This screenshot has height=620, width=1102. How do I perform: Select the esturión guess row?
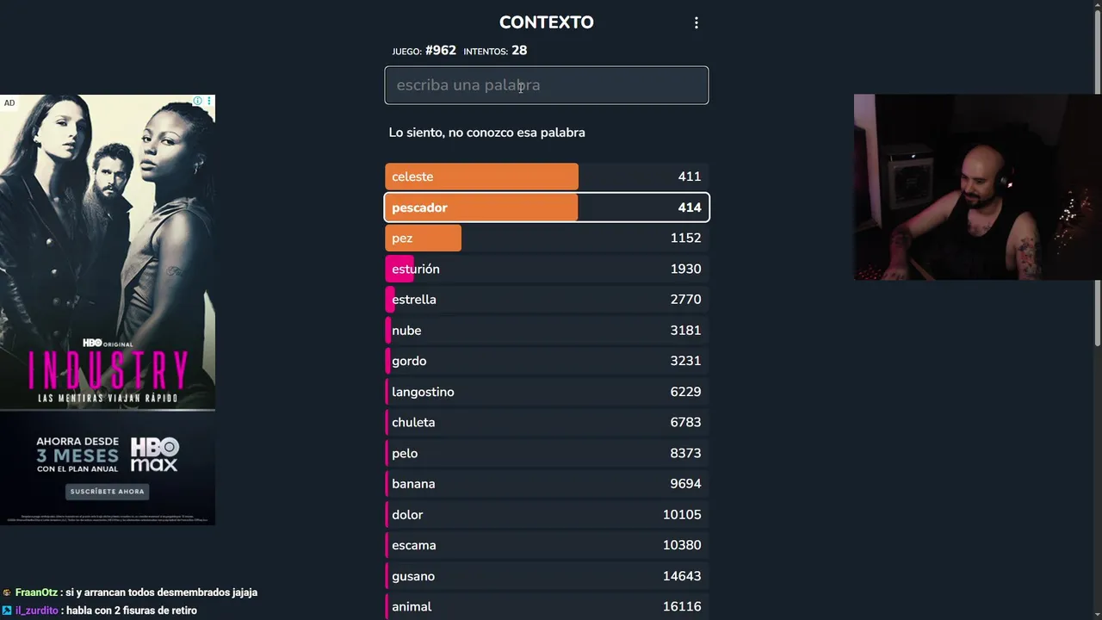tap(546, 270)
